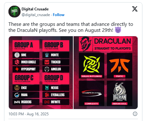
Task: Open the Straight to Playoffs image
Action: 106,72
